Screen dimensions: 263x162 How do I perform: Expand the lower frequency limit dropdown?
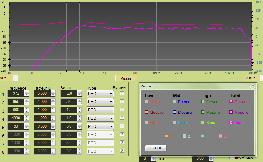(x=15, y=78)
